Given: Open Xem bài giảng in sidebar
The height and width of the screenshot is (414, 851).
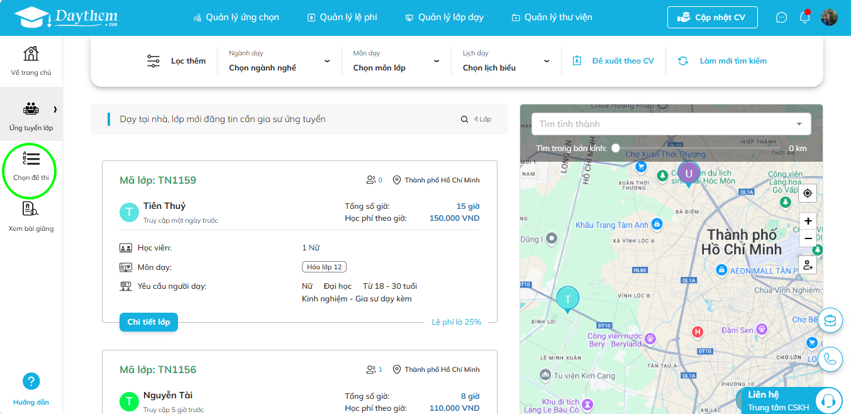Looking at the screenshot, I should [x=31, y=217].
